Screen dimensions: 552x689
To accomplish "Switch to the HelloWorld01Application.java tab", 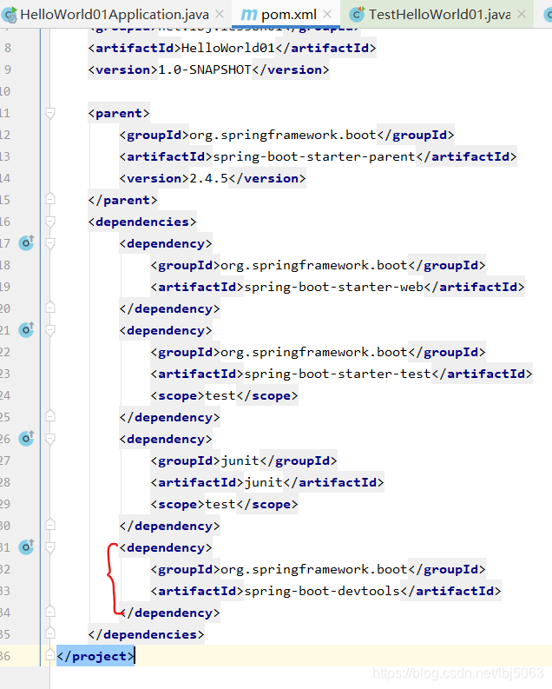I will click(113, 15).
